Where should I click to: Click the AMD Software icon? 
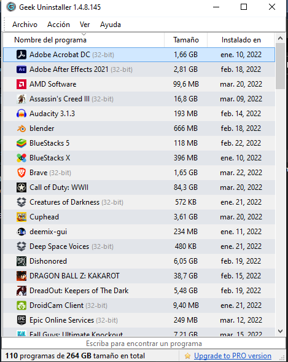pos(21,84)
